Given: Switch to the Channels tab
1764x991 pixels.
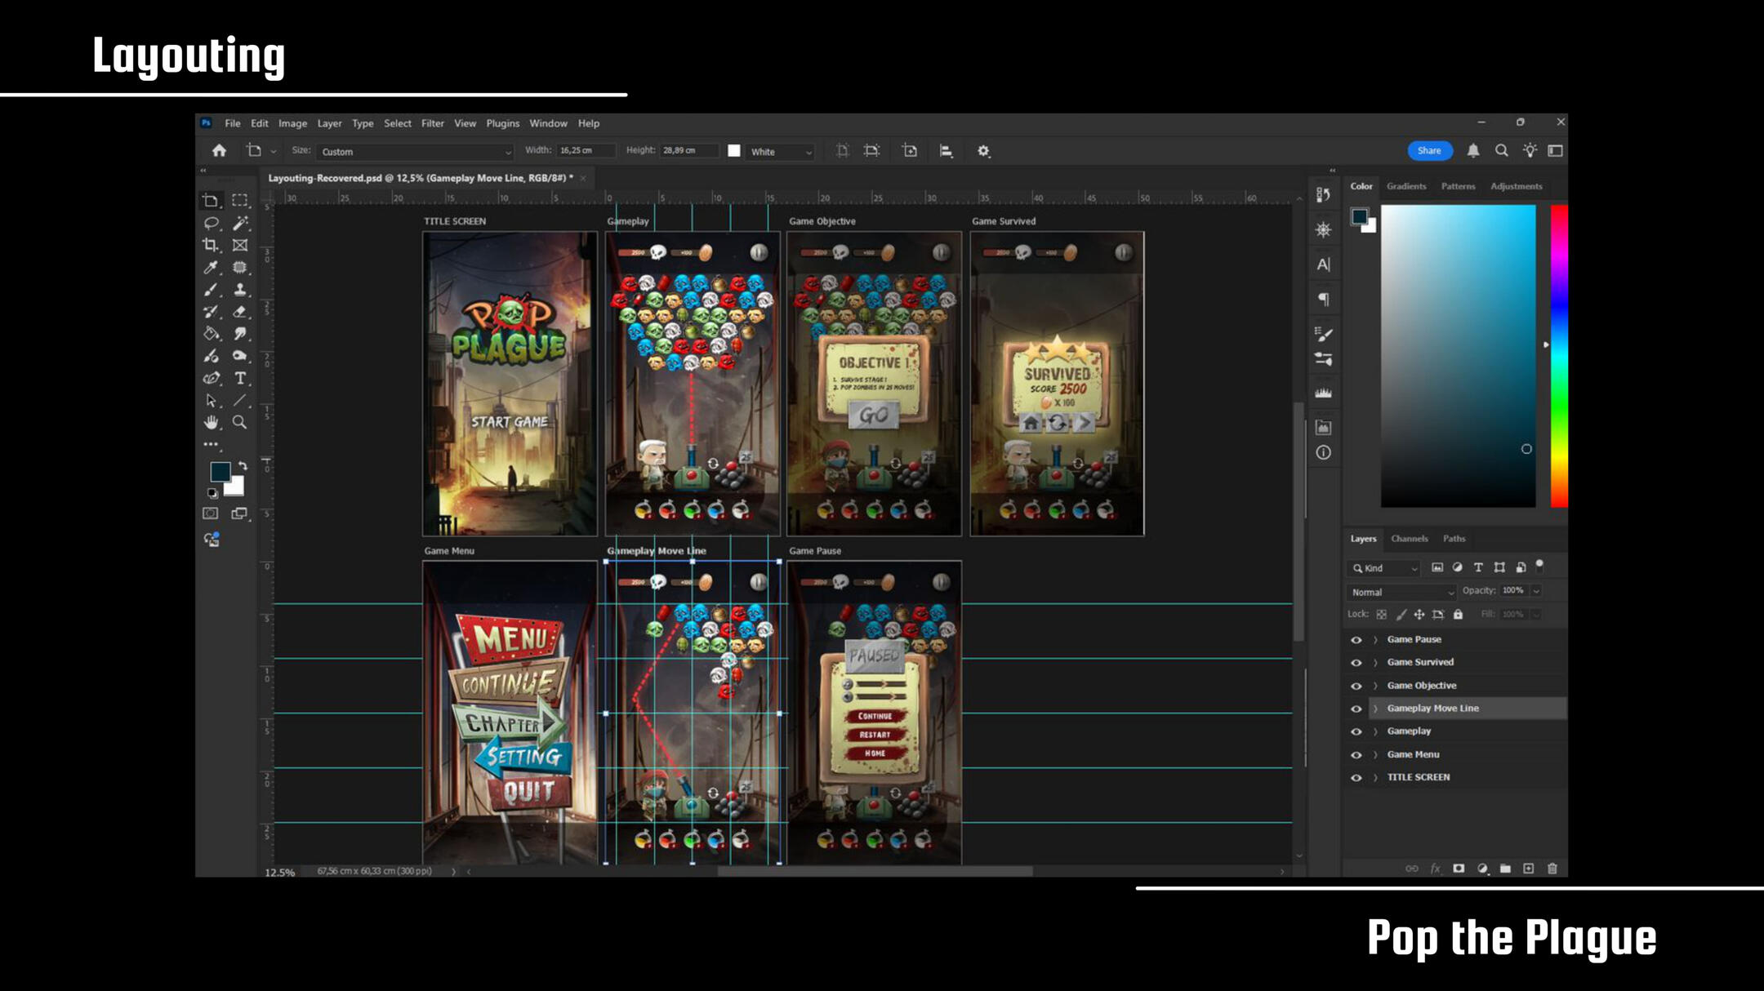Looking at the screenshot, I should coord(1409,539).
